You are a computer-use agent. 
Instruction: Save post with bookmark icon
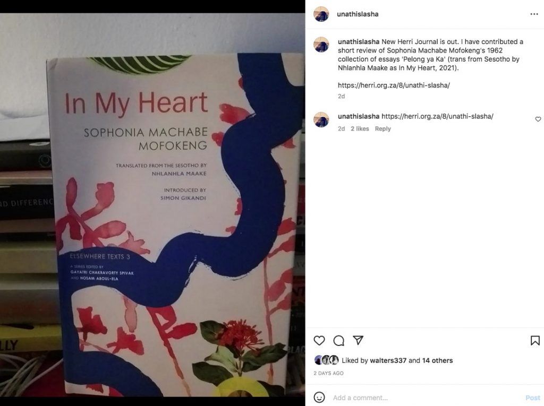tap(535, 341)
